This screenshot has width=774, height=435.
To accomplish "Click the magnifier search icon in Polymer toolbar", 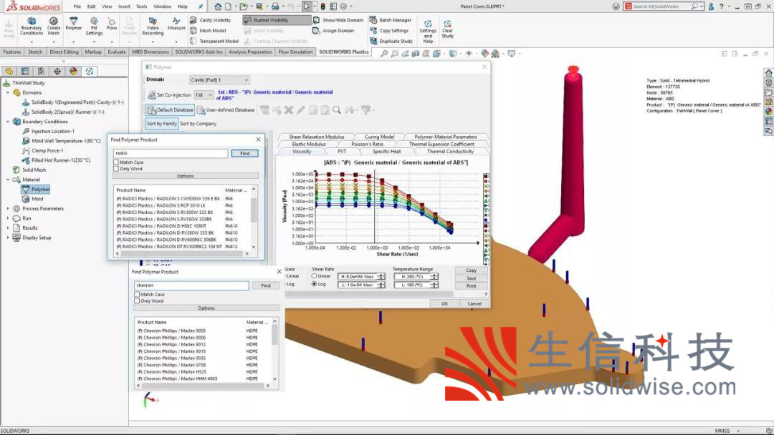I will 337,110.
